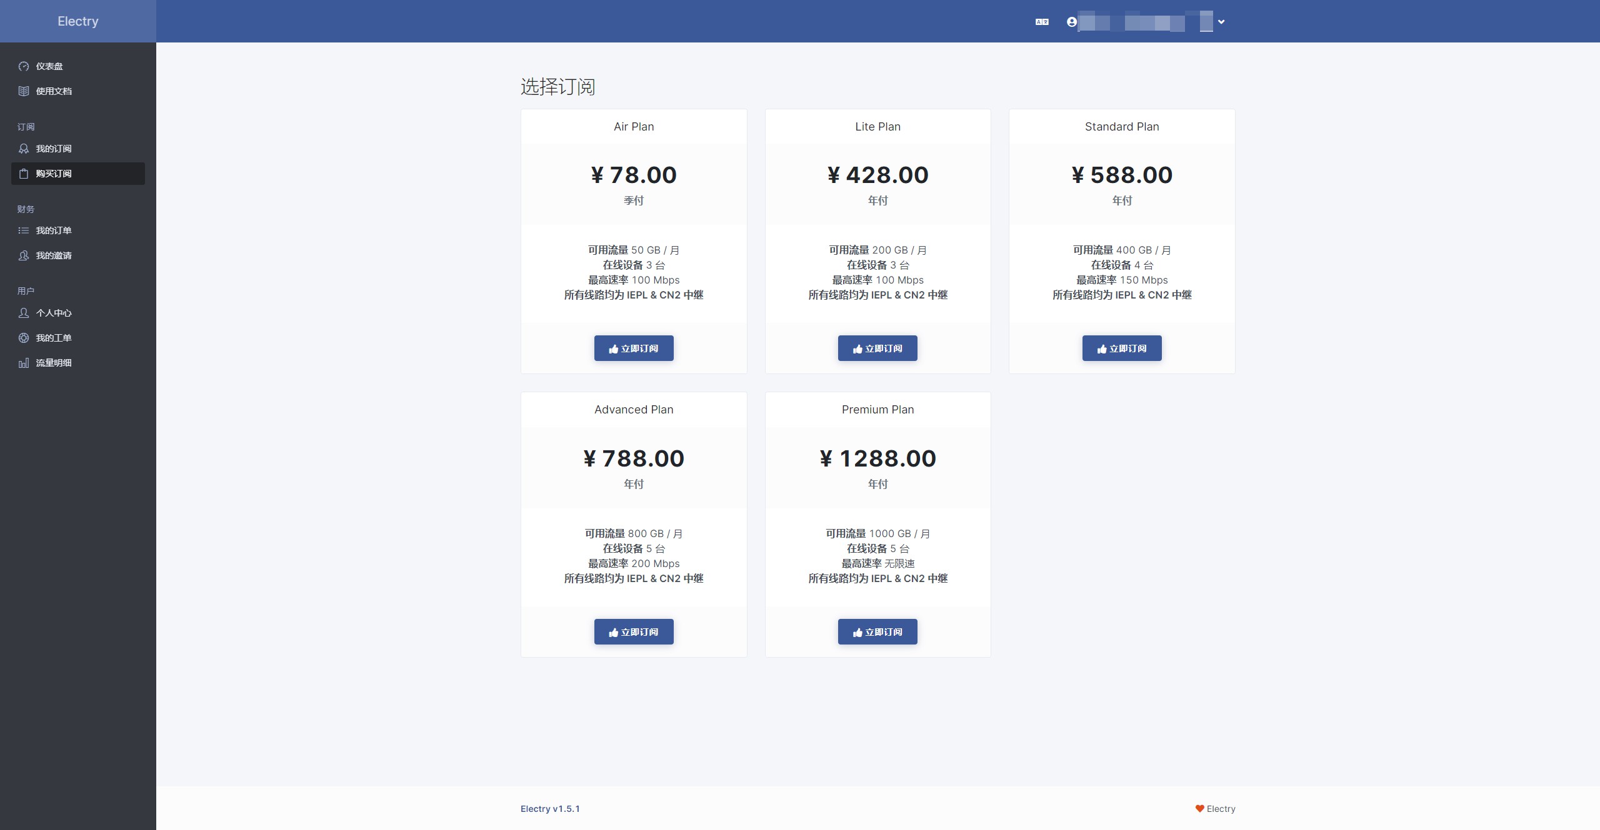1600x830 pixels.
Task: Click the Electry logo title
Action: pyautogui.click(x=78, y=21)
